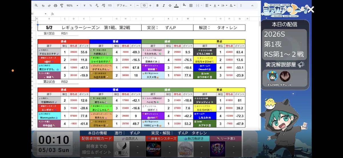Select the 緑卓 header in RS2
343x158 pixels.
(167, 90)
